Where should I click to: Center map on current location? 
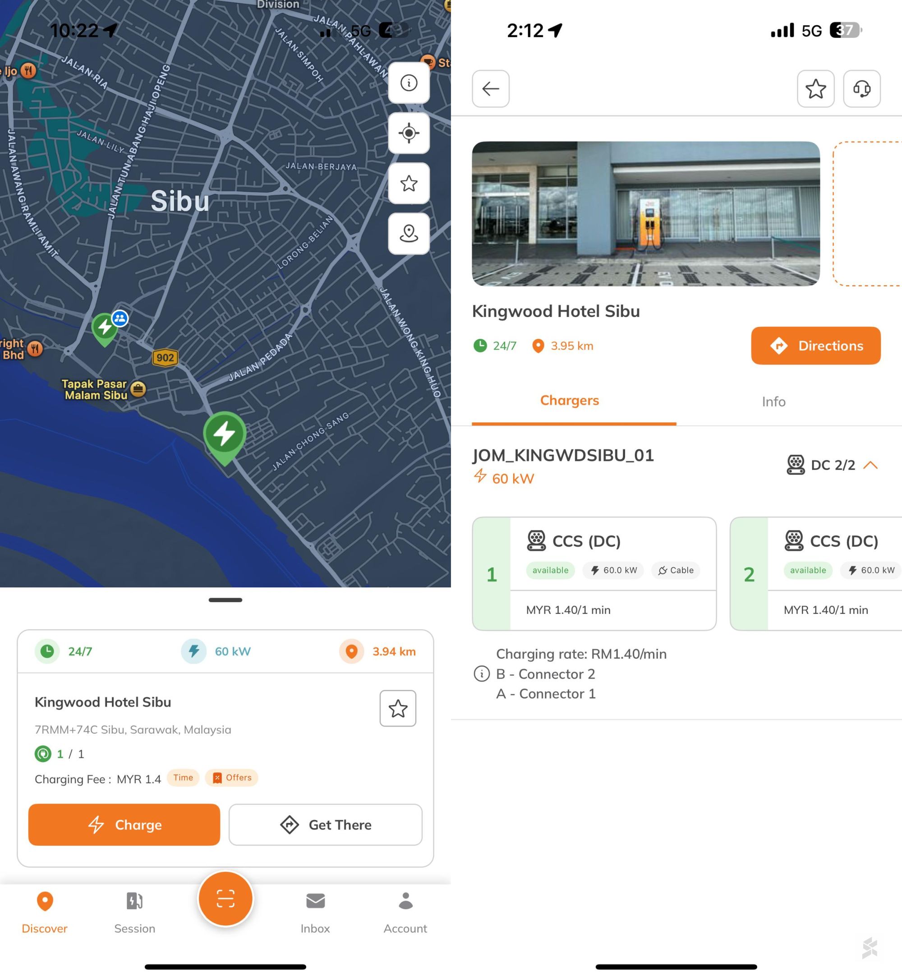click(x=409, y=133)
